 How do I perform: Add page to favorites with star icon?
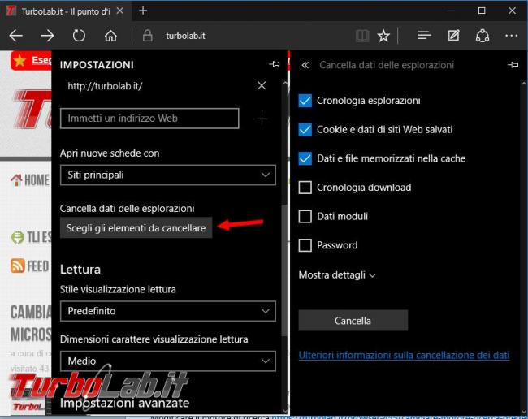coord(383,36)
